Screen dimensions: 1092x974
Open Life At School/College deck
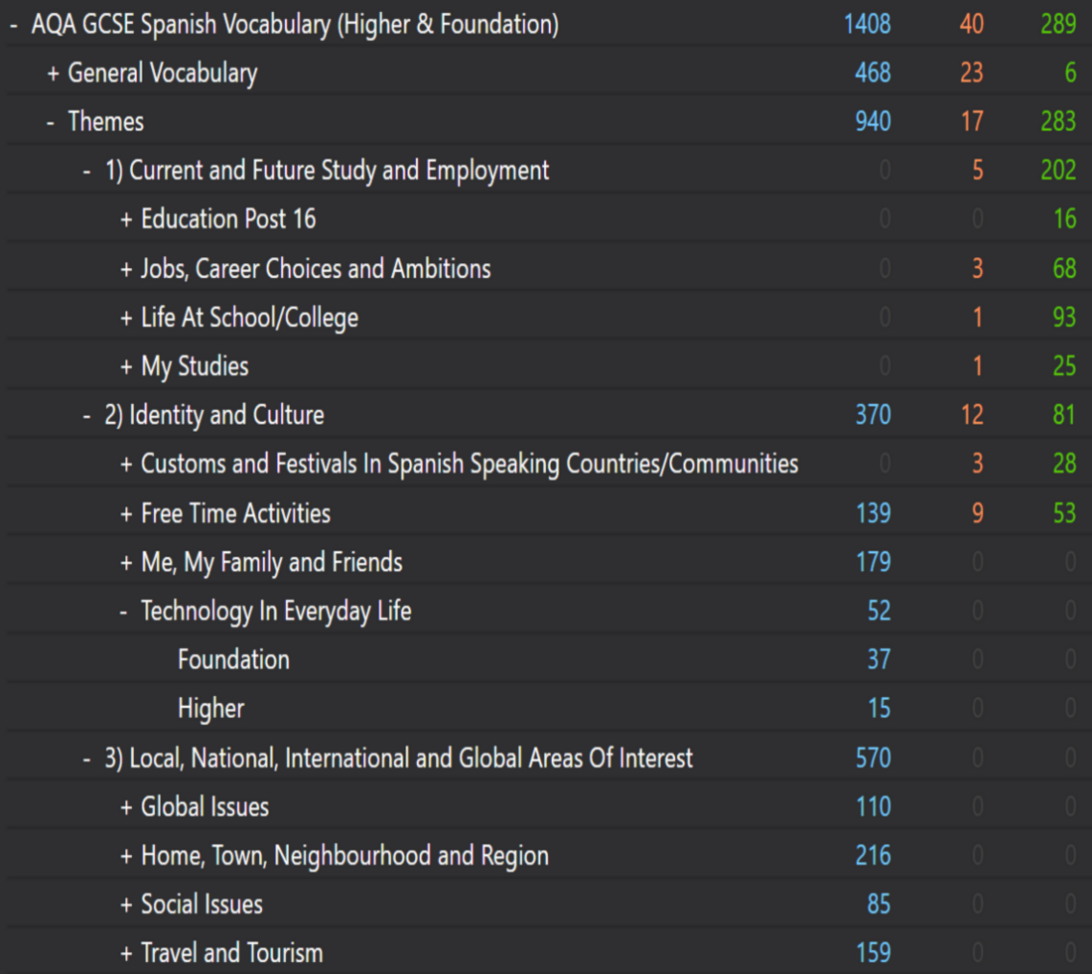click(249, 319)
